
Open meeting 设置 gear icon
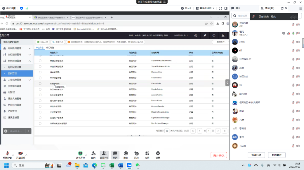click(158, 153)
